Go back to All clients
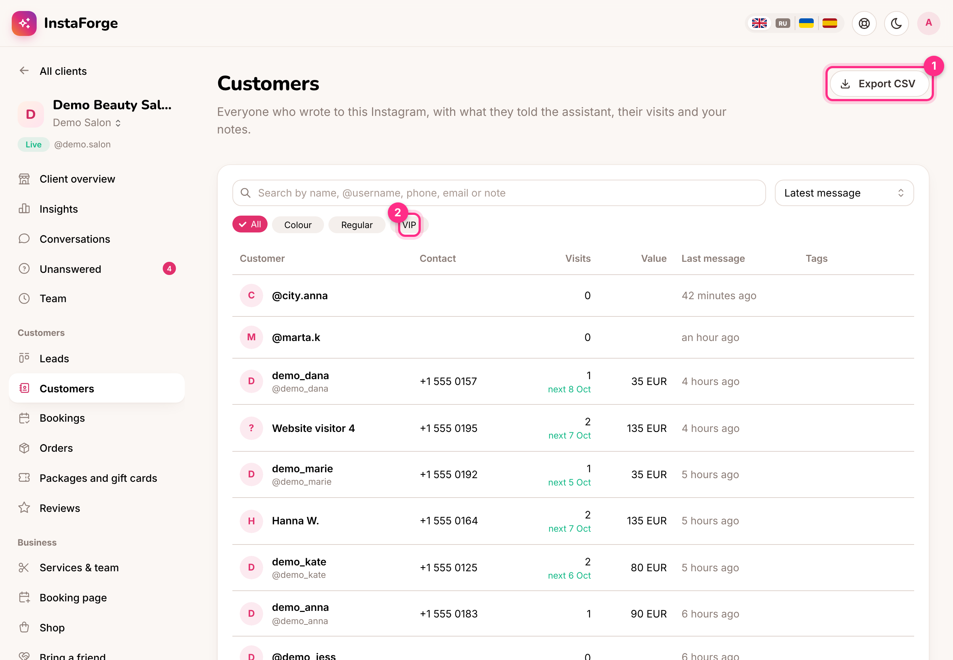This screenshot has width=953, height=660. point(53,71)
